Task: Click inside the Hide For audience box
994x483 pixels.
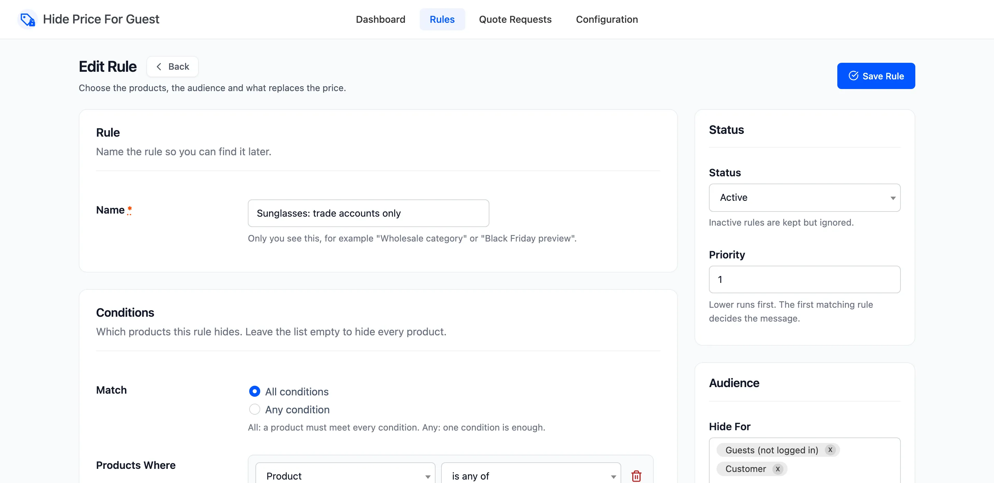Action: 804,460
